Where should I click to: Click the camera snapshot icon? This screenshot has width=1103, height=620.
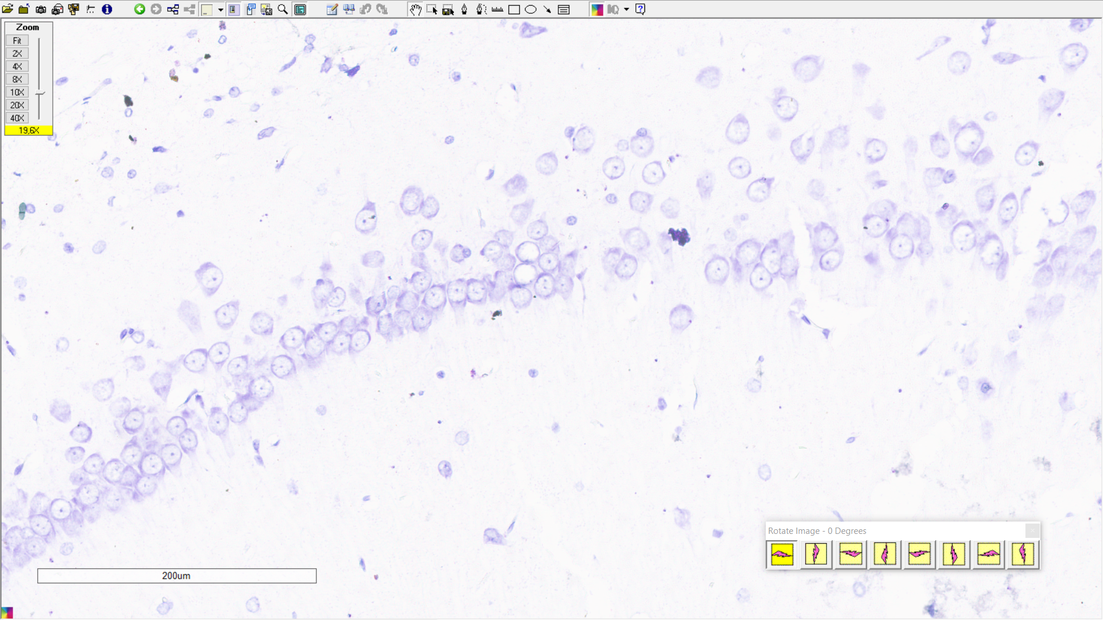point(41,9)
